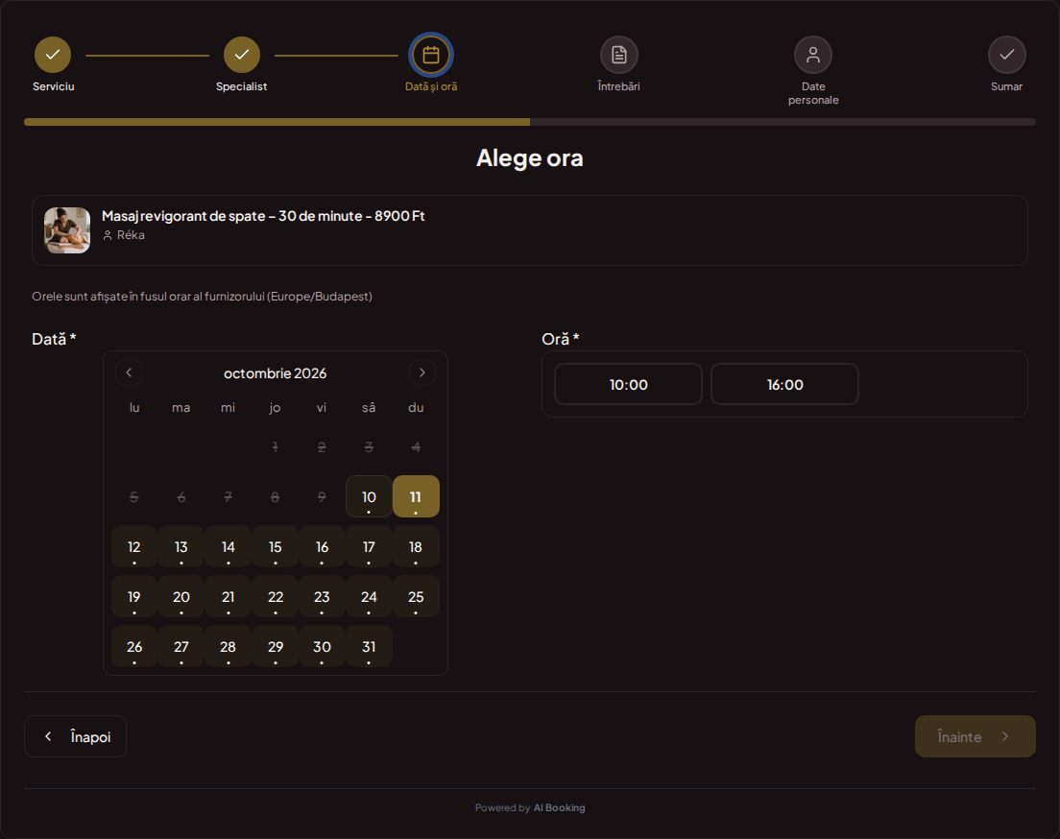Click the du weekday header

(416, 408)
